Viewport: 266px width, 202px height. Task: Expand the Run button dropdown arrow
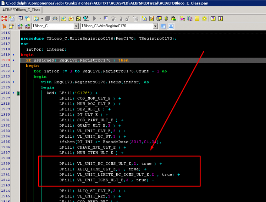click(100, 19)
